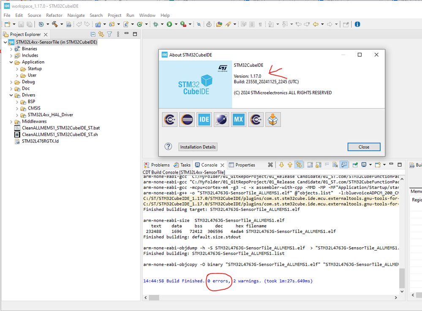Open the Project menu
This screenshot has width=422, height=311.
(114, 15)
